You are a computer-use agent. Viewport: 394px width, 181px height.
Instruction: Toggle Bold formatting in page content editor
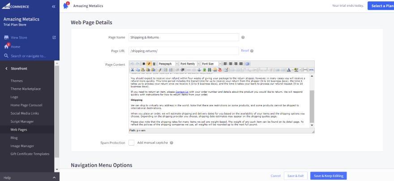coord(144,64)
